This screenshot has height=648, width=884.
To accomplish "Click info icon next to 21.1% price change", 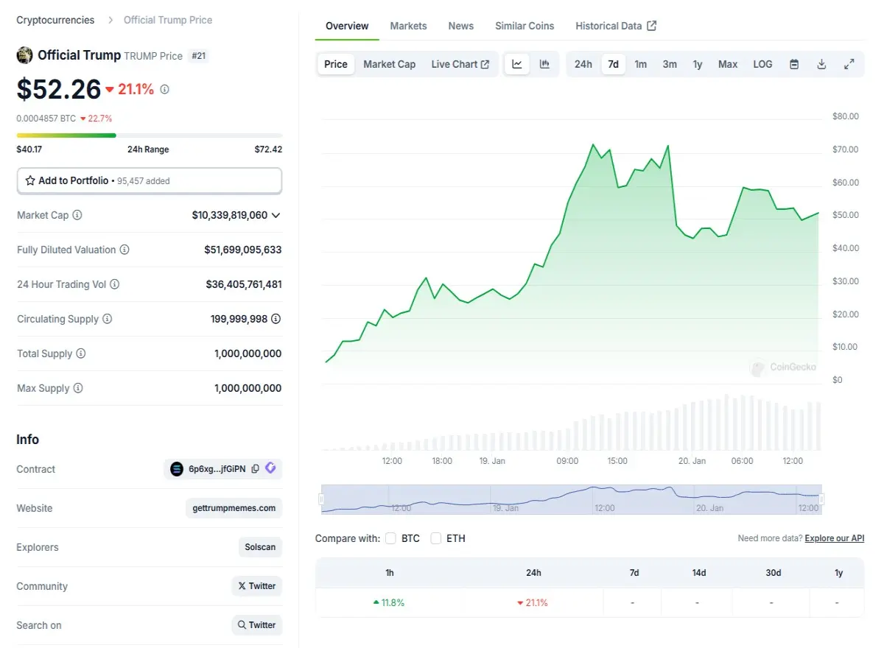I will (x=164, y=89).
